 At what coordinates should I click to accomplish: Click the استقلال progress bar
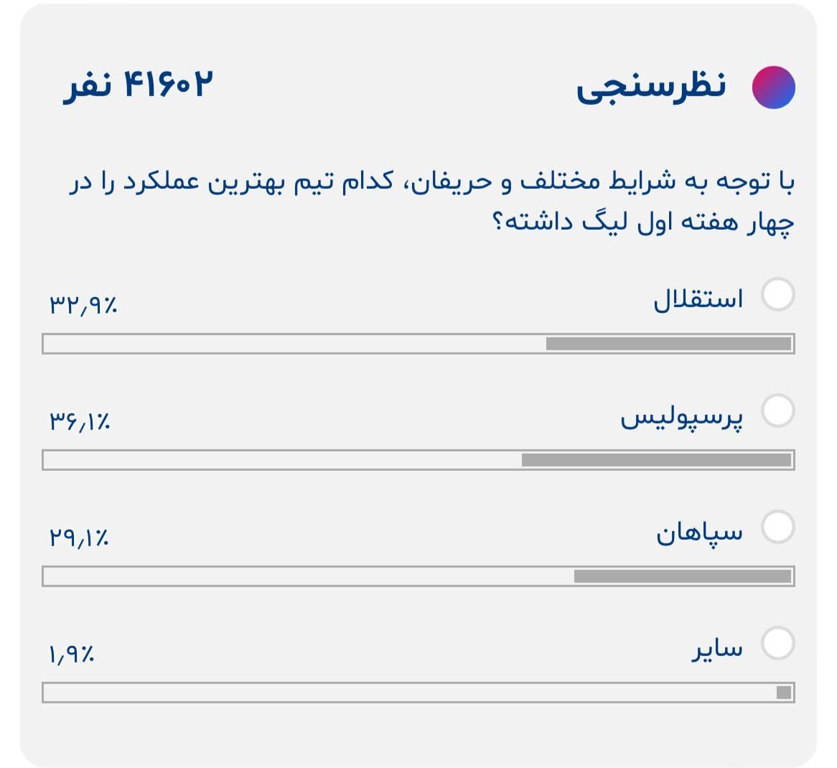click(x=418, y=343)
